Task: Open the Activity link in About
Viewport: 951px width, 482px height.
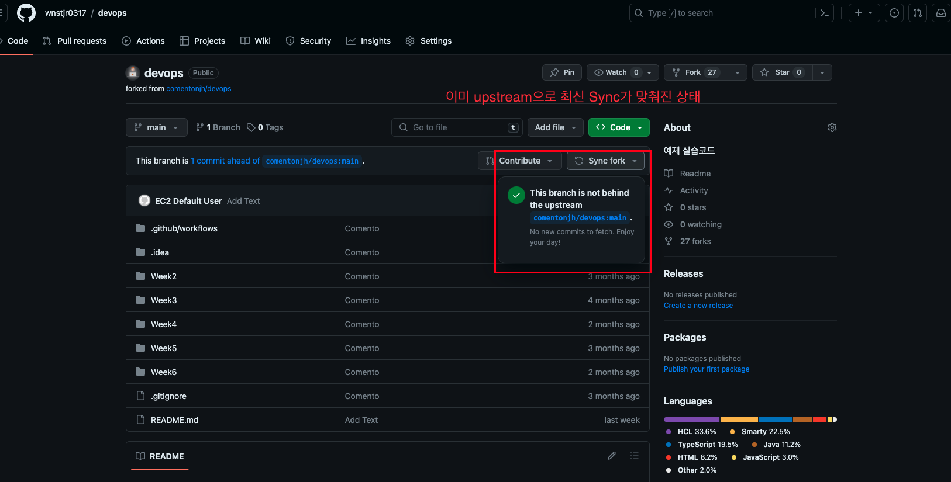Action: (x=686, y=190)
